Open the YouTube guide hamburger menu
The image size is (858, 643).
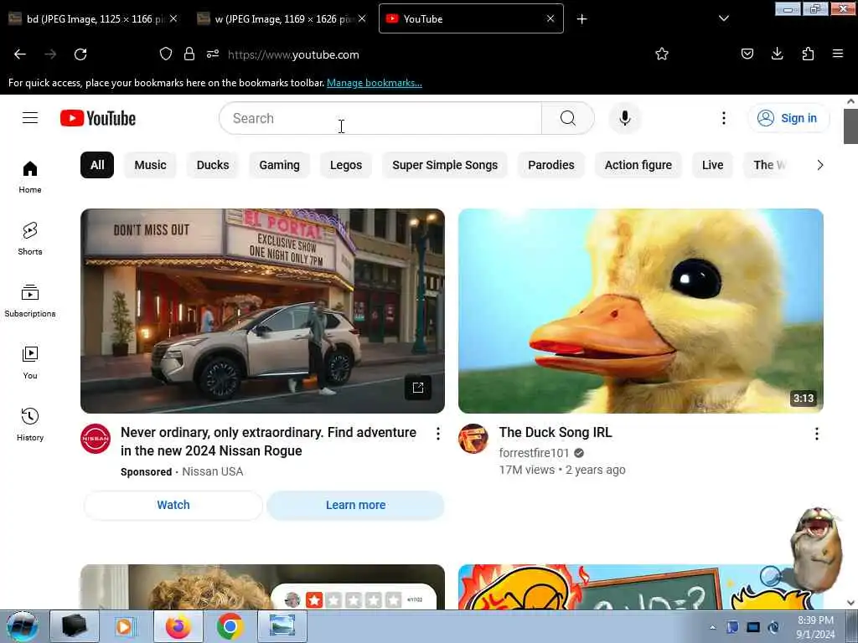point(30,118)
